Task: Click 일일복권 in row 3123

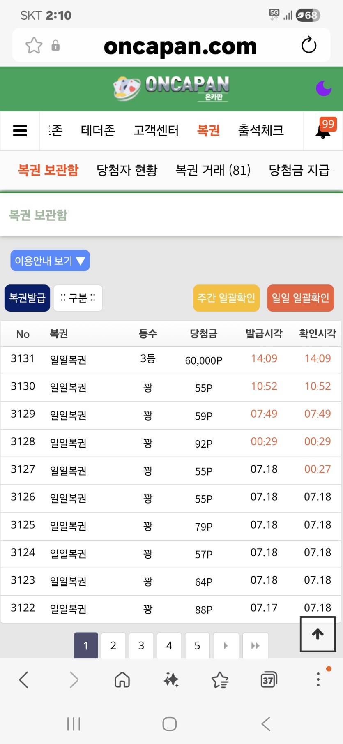Action: point(68,581)
